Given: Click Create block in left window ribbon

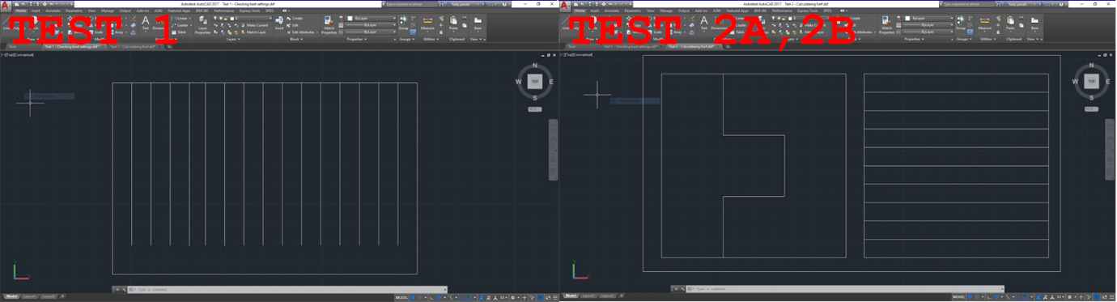Looking at the screenshot, I should click(x=295, y=18).
